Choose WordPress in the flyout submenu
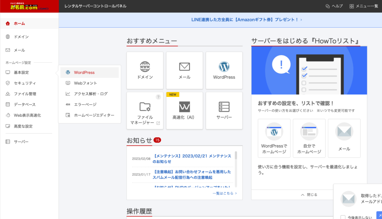 [x=90, y=72]
